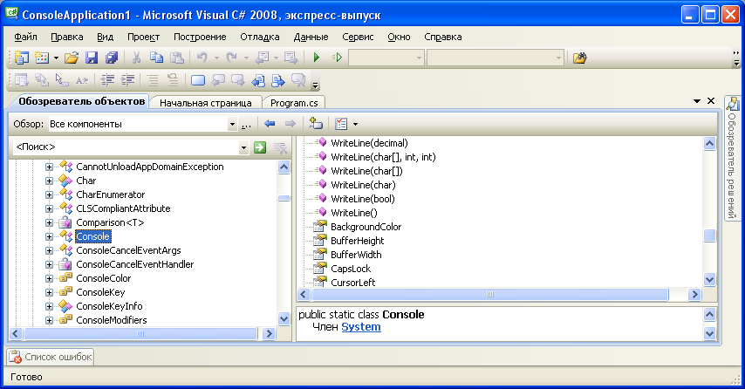Screen dimensions: 745x389
Task: Click the Save floppy disk icon
Action: pos(92,58)
